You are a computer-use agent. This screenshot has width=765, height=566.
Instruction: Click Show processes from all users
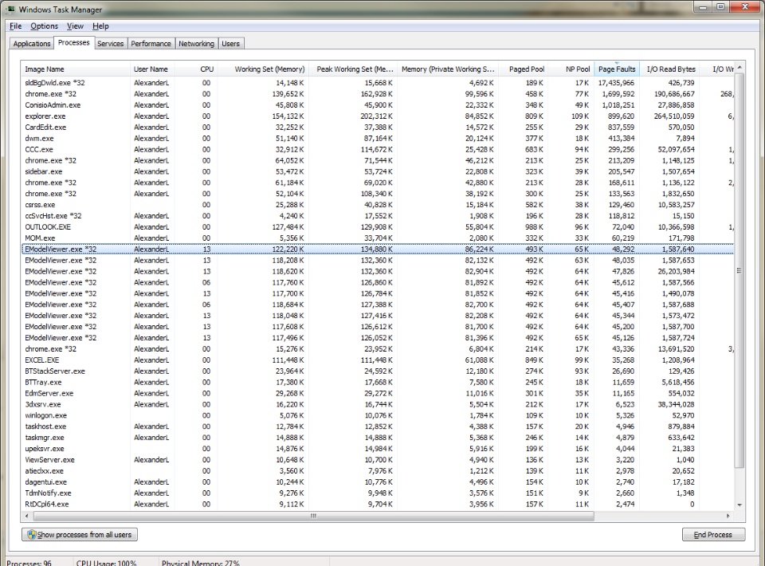[80, 535]
